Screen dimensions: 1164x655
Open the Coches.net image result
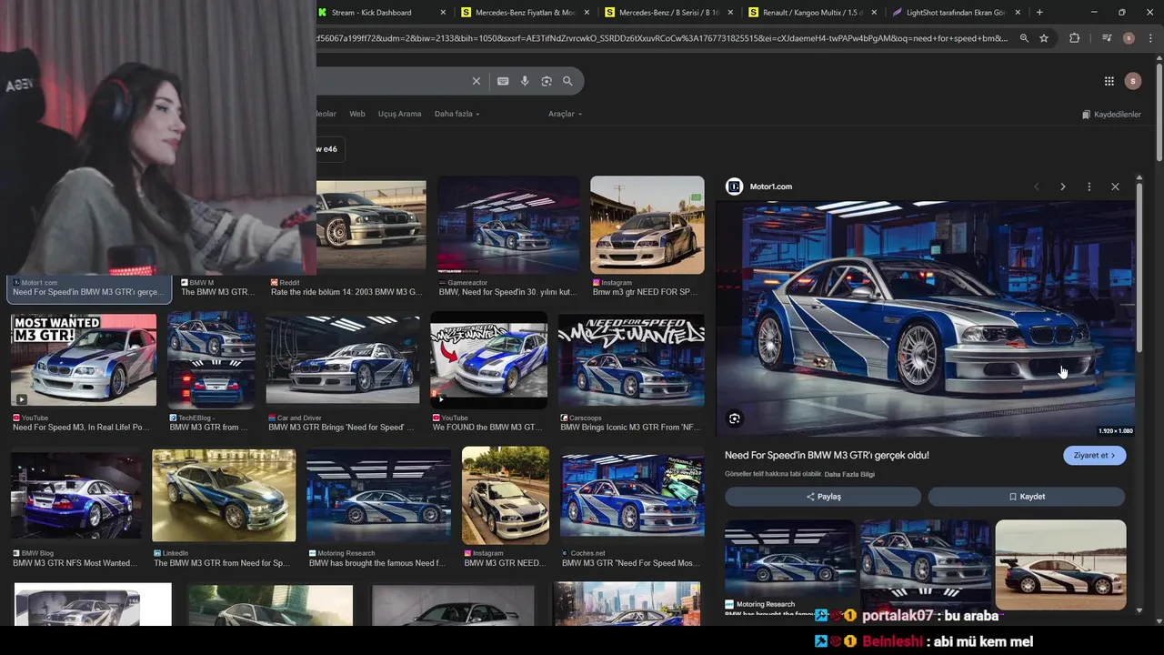click(633, 496)
